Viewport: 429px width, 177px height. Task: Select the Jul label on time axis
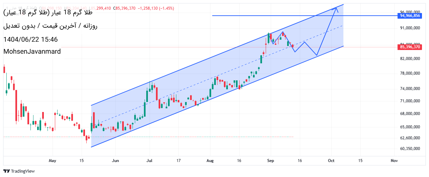[150, 161]
